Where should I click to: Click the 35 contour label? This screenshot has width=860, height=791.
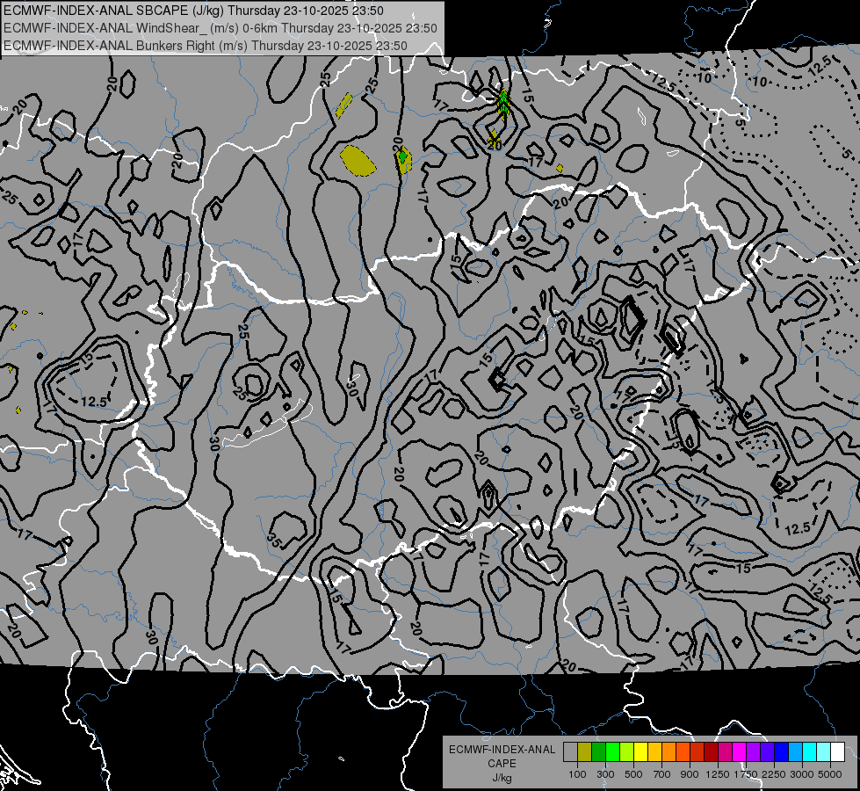pyautogui.click(x=275, y=541)
